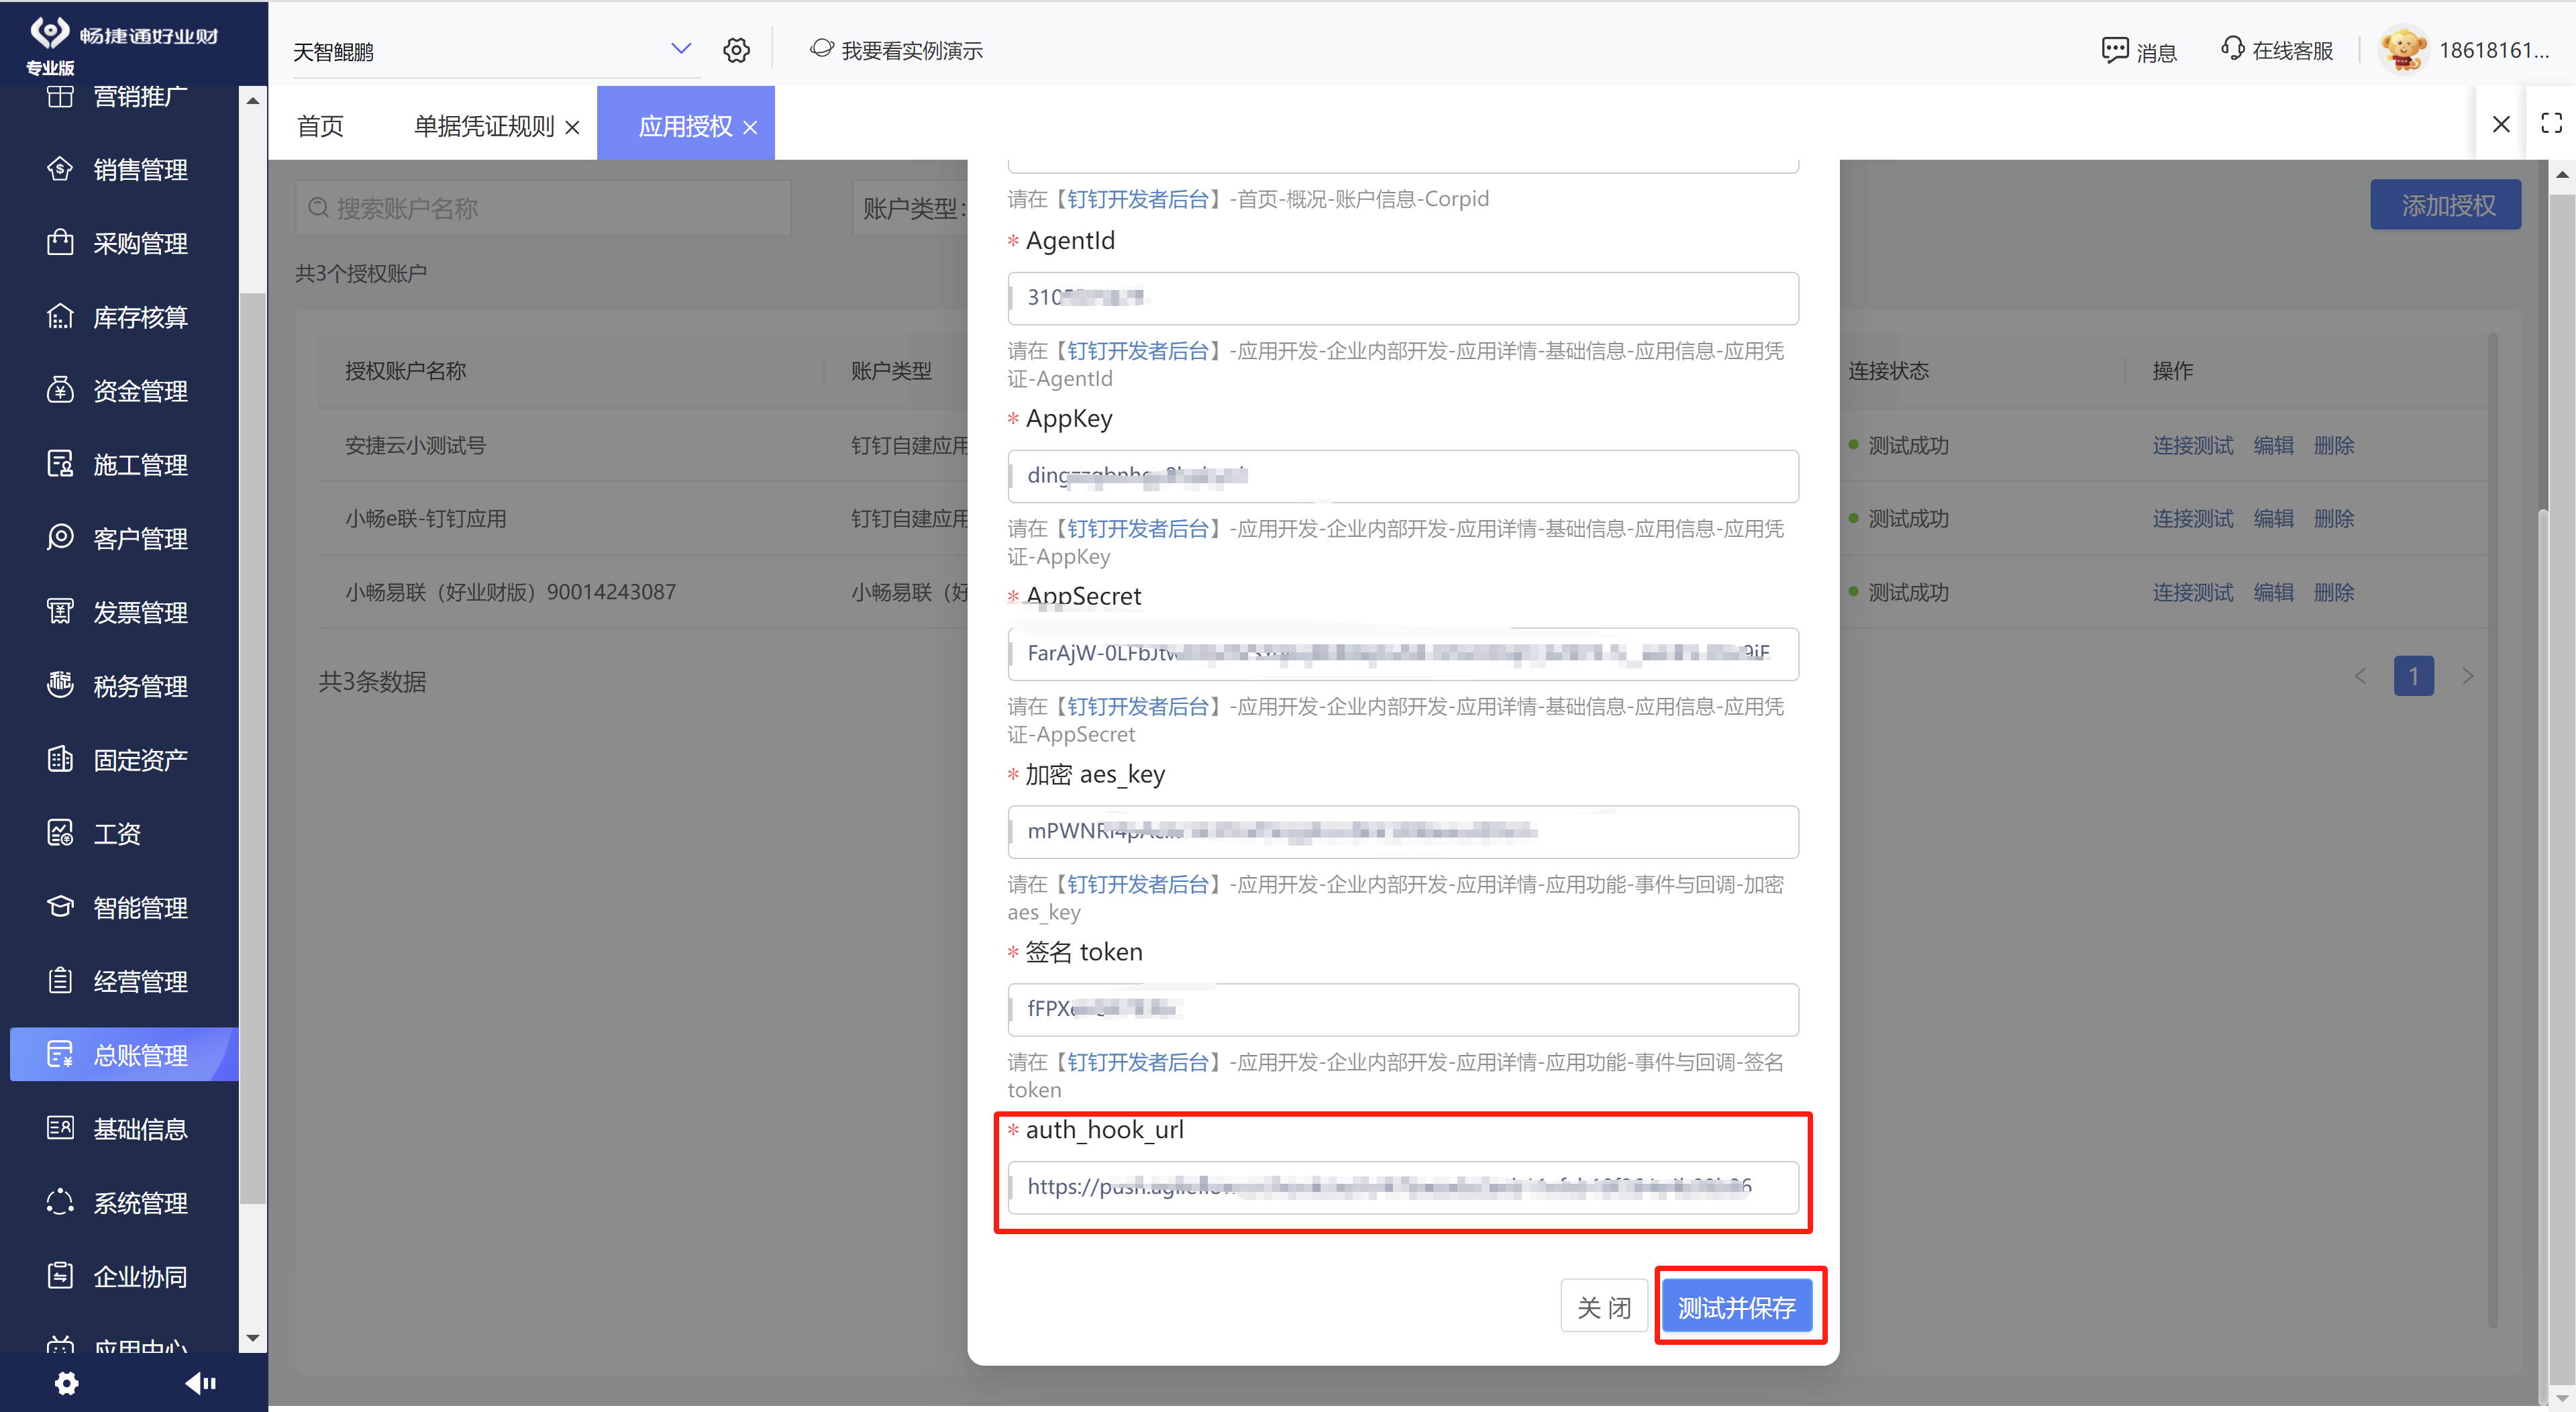Select page 1 in pagination
2576x1412 pixels.
click(2413, 676)
